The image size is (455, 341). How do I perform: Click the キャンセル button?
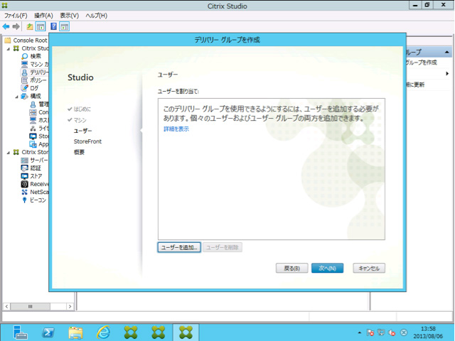tap(369, 269)
